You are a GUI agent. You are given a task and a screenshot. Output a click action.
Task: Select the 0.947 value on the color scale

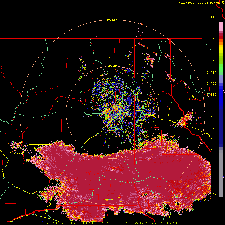[212, 39]
